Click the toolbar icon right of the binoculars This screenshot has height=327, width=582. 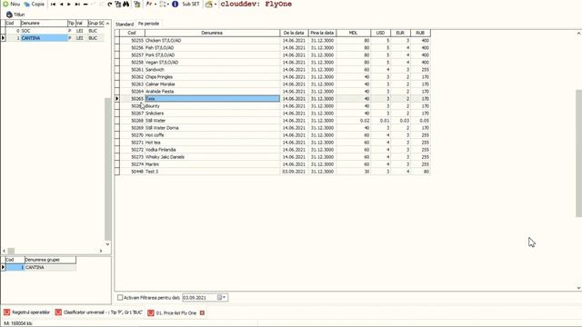pos(137,4)
